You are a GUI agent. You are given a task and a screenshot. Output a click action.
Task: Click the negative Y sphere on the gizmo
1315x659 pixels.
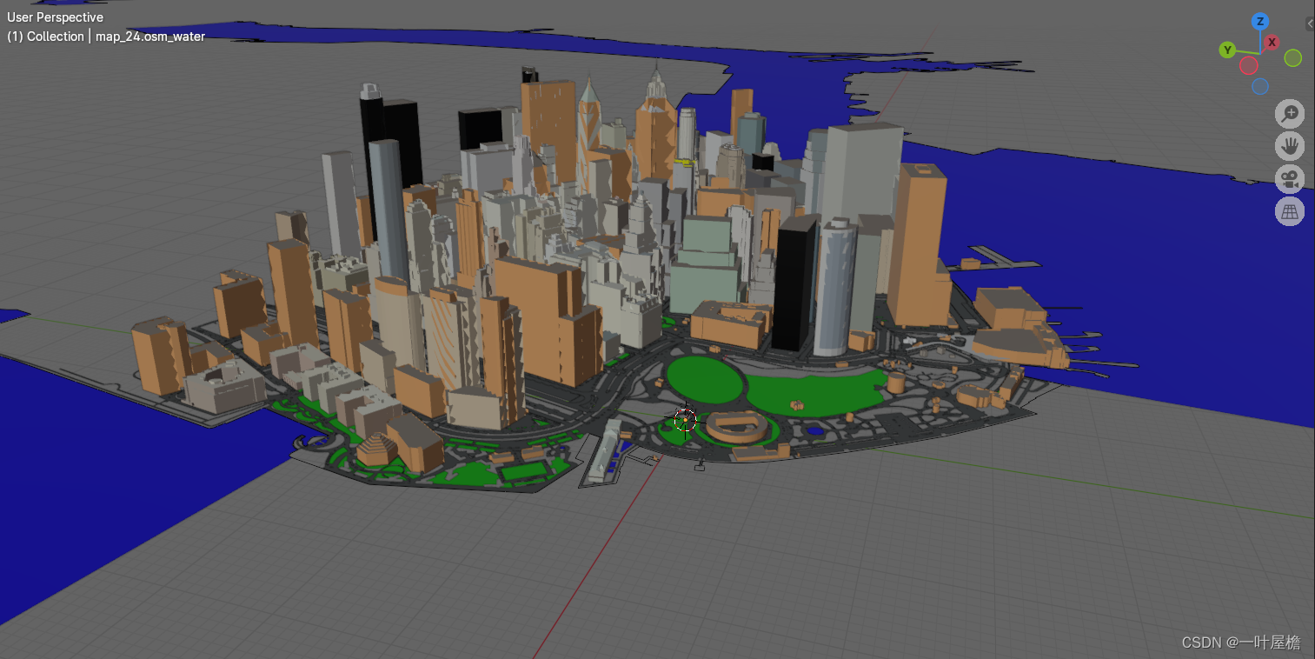pyautogui.click(x=1292, y=58)
